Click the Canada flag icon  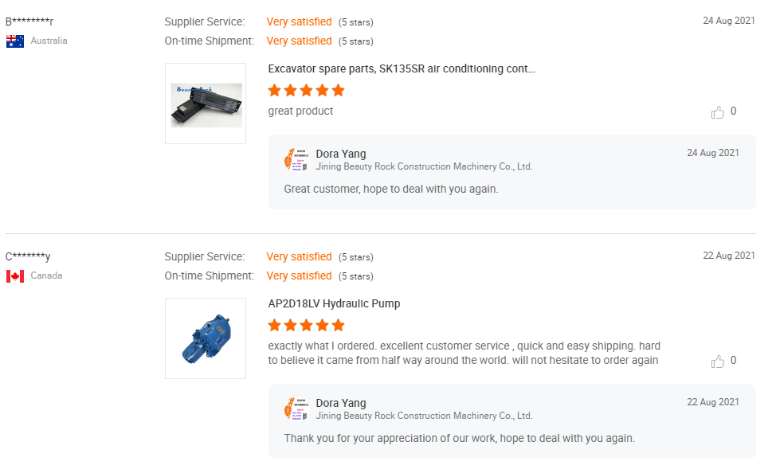[x=15, y=276]
